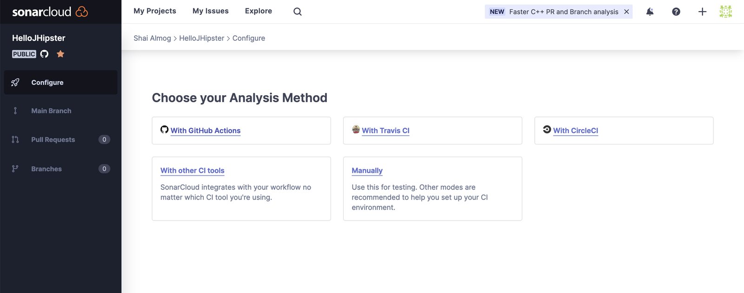The height and width of the screenshot is (293, 744).
Task: Click the SonarCloud integrates with your workflow text
Action: tap(236, 192)
